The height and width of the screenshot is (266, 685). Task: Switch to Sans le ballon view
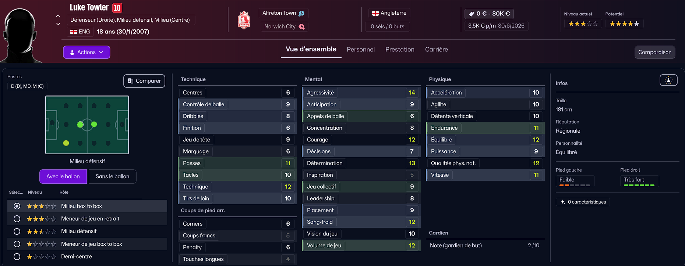tap(112, 176)
